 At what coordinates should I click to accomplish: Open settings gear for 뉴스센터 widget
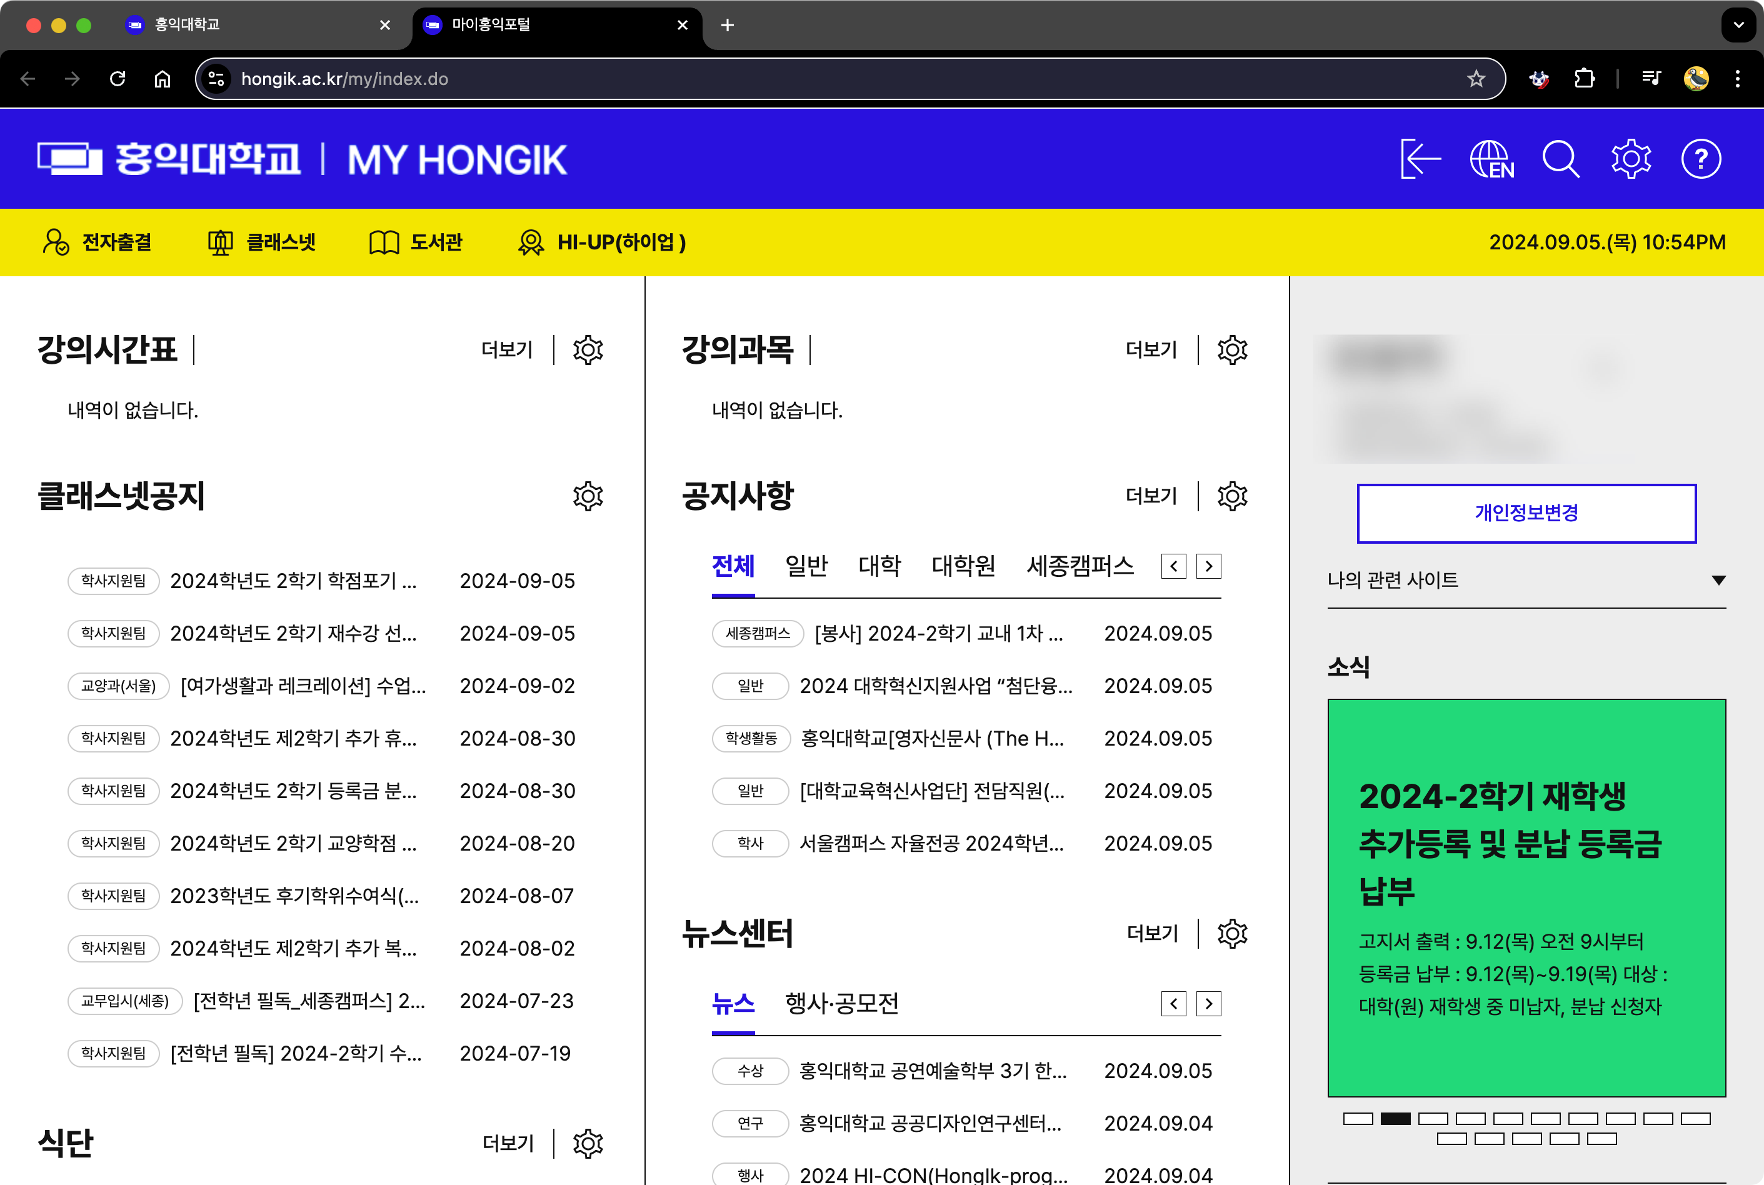point(1232,934)
